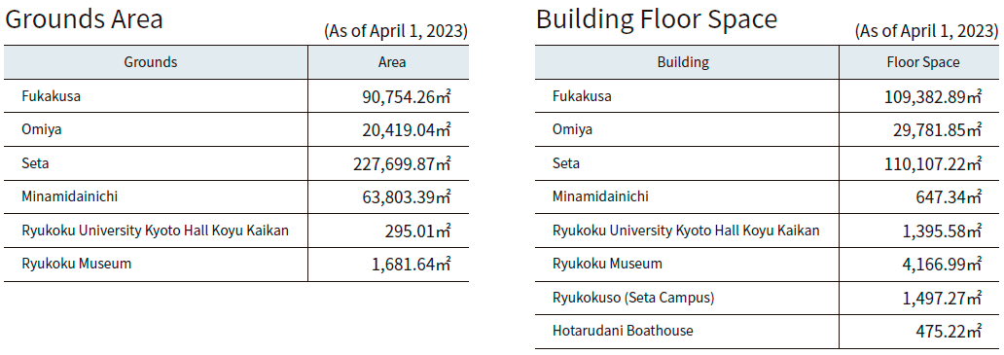Click the Seta grounds area 227,699.87㎡

(x=402, y=163)
